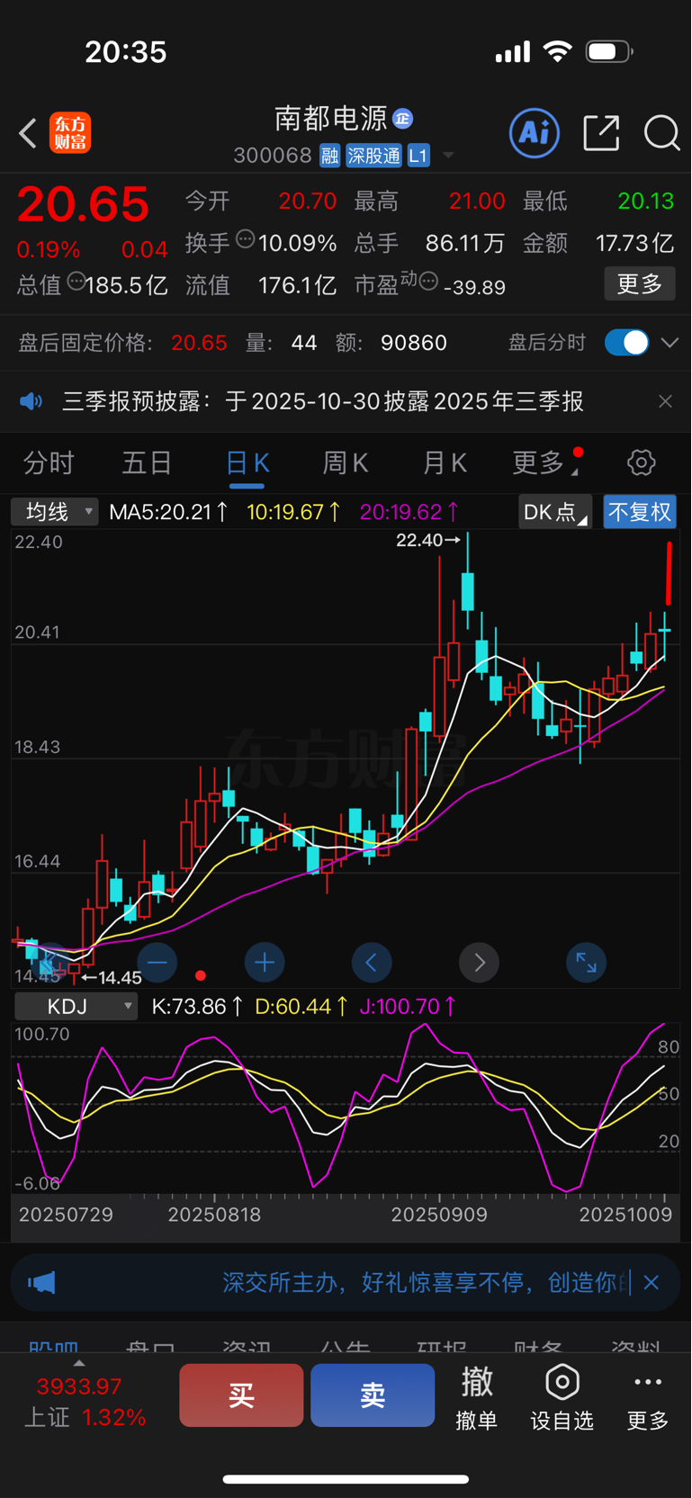Tap the MA5:20.21 value
Screen dimensions: 692x1498
[167, 512]
